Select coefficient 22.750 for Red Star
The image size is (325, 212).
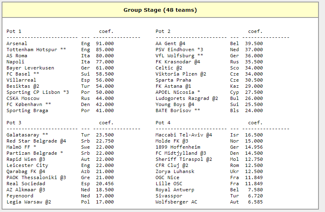[105, 141]
